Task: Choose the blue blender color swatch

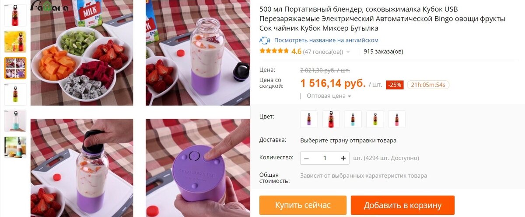Action: click(x=353, y=119)
